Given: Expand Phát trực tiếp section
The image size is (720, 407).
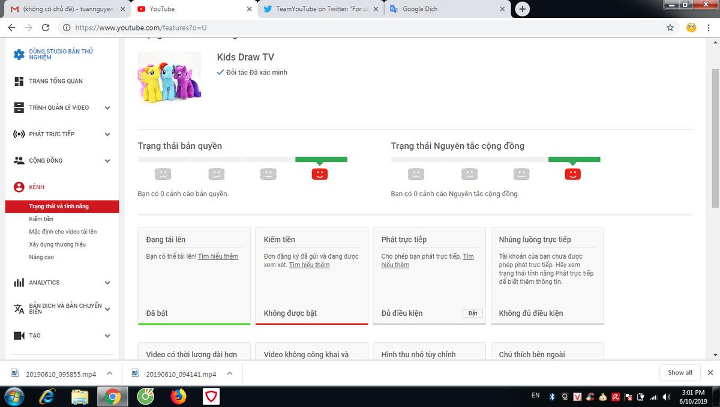Looking at the screenshot, I should point(107,134).
